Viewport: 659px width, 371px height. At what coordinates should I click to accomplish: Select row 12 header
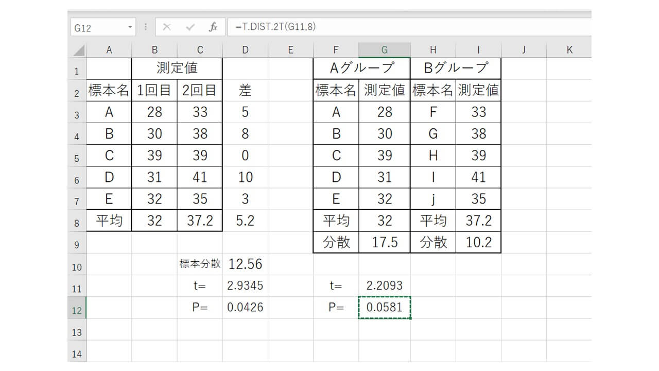pos(77,311)
